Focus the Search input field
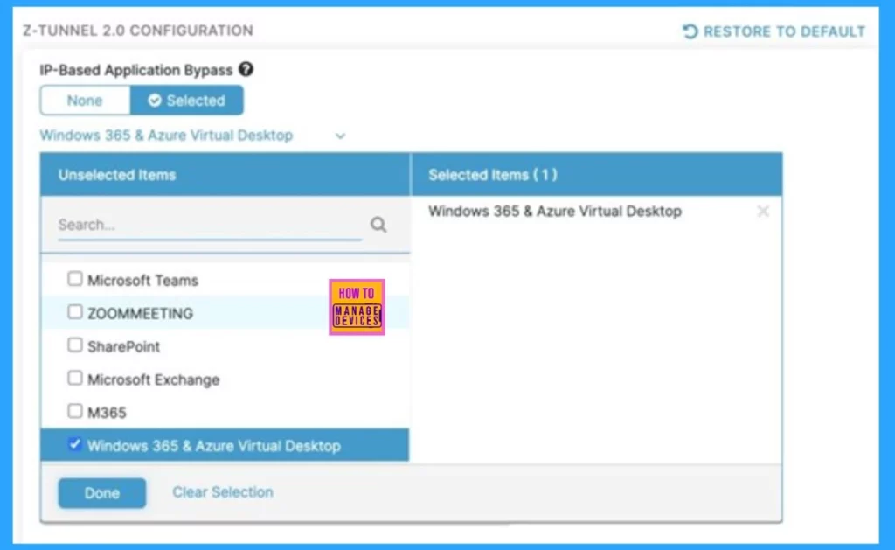 click(x=210, y=225)
